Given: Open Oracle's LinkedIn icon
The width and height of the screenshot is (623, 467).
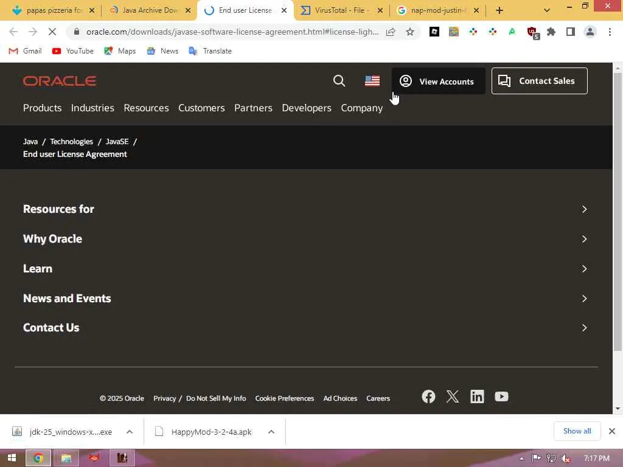Looking at the screenshot, I should [477, 396].
